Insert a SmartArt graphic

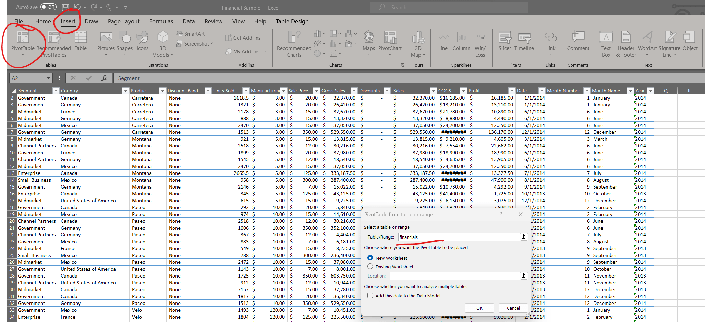point(191,34)
